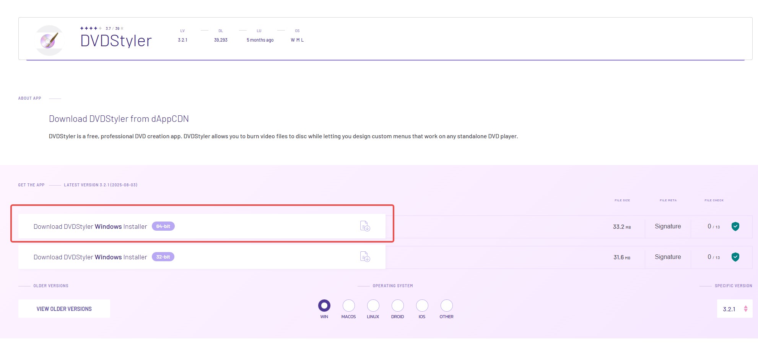The image size is (758, 351).
Task: Choose the OTHER operating system option
Action: 447,306
